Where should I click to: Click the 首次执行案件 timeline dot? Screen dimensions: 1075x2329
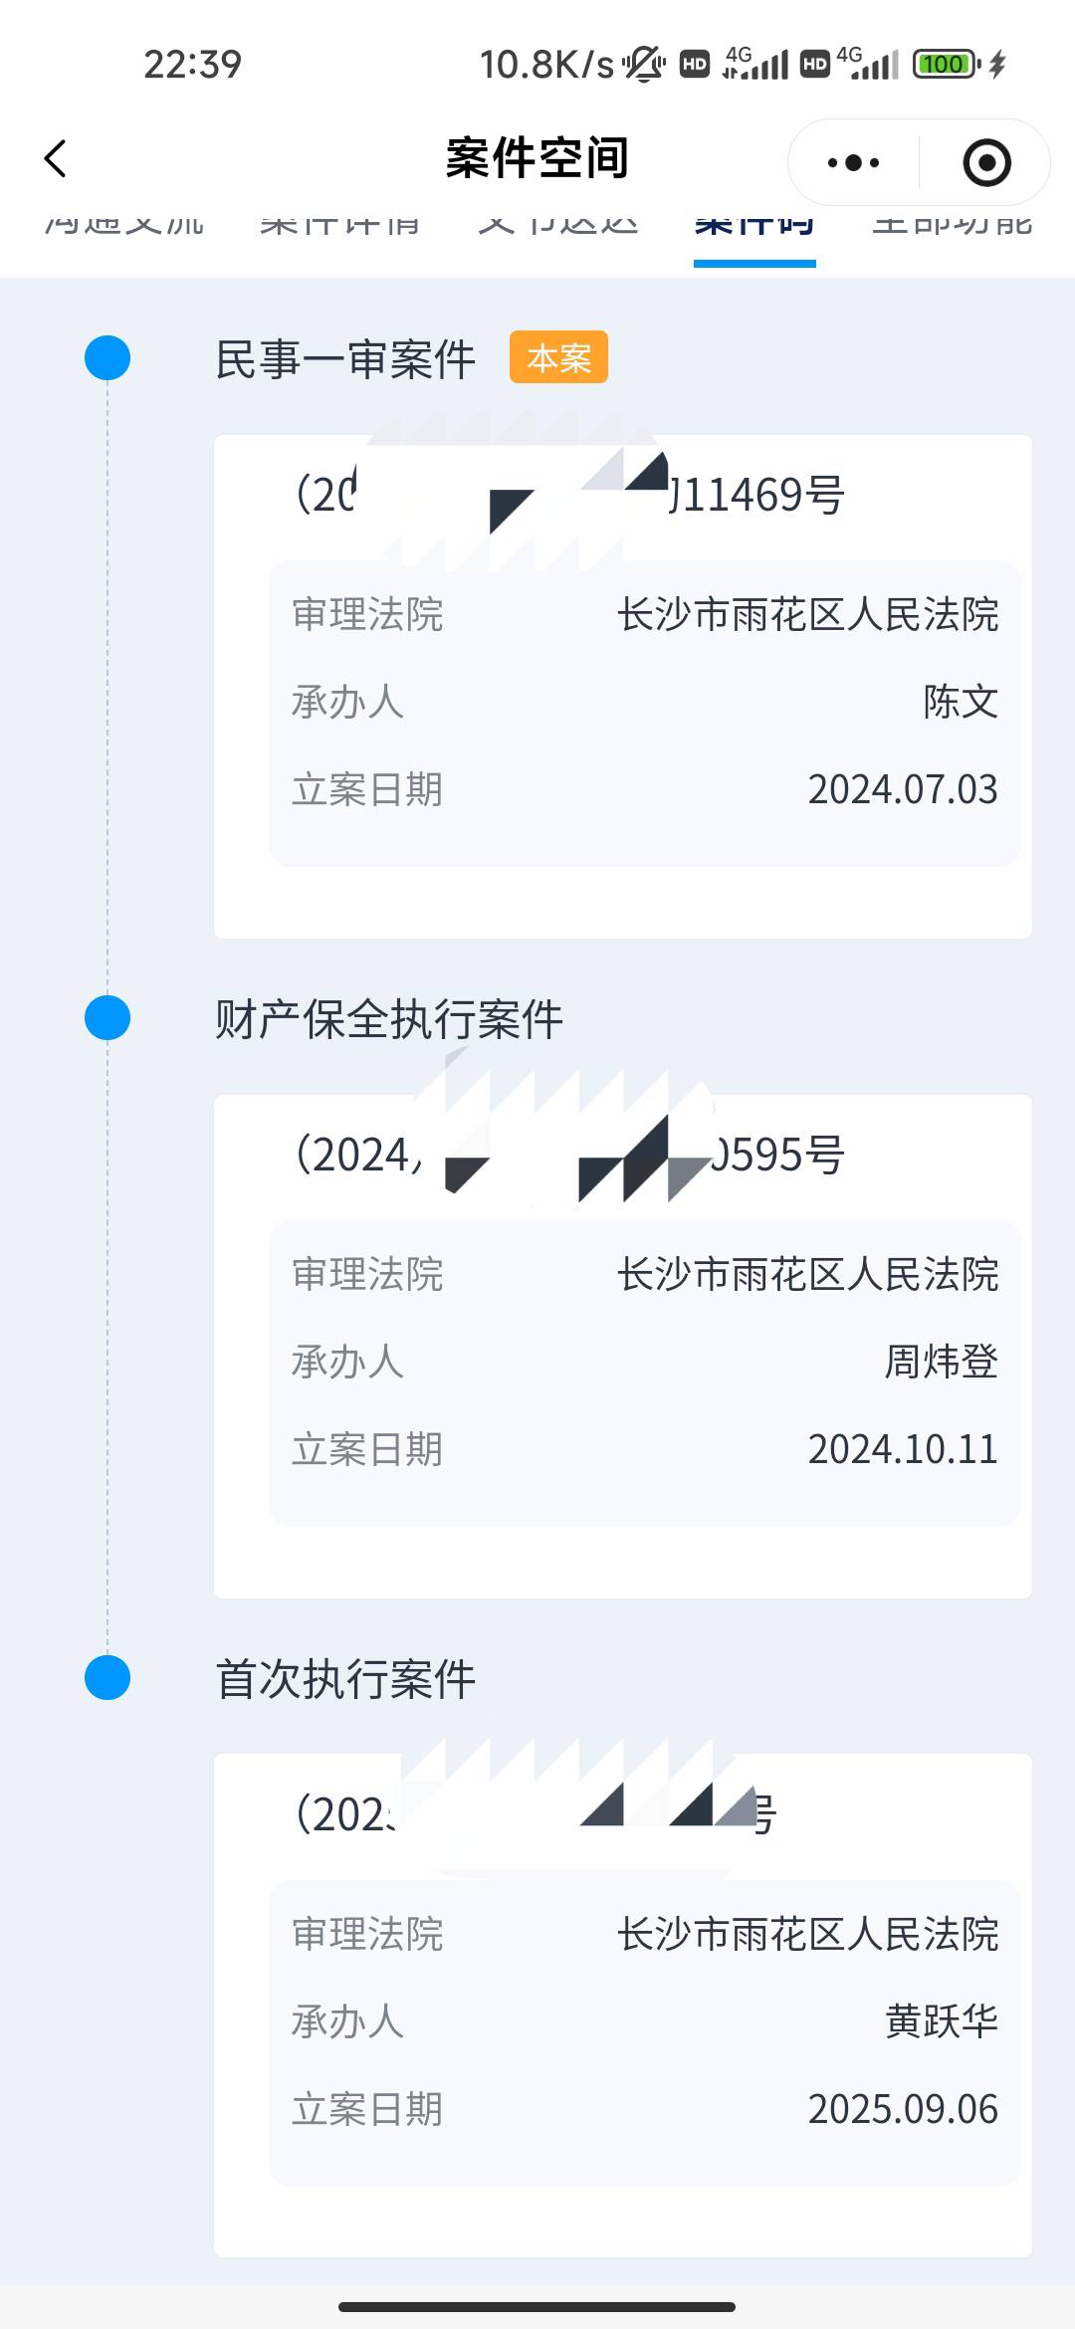click(x=107, y=1678)
